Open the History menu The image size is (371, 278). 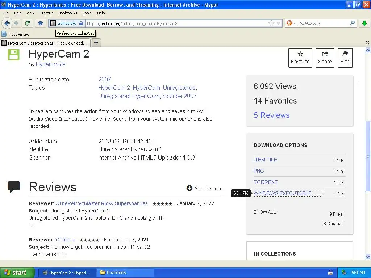tap(46, 13)
